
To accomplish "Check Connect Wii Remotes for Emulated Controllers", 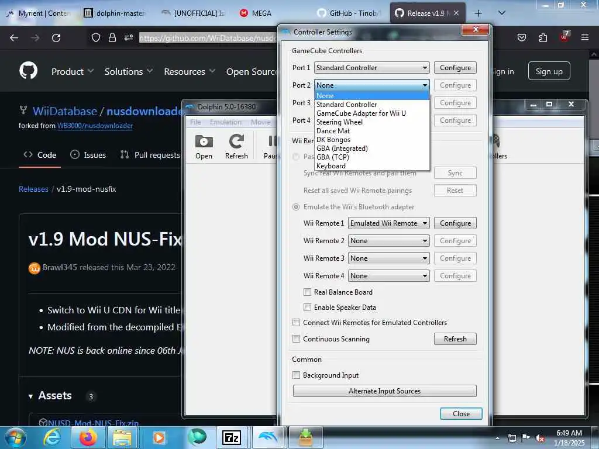I will pyautogui.click(x=296, y=323).
